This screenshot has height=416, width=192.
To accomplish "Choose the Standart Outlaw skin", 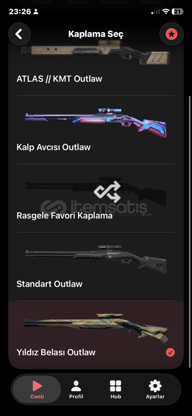I will click(x=96, y=267).
